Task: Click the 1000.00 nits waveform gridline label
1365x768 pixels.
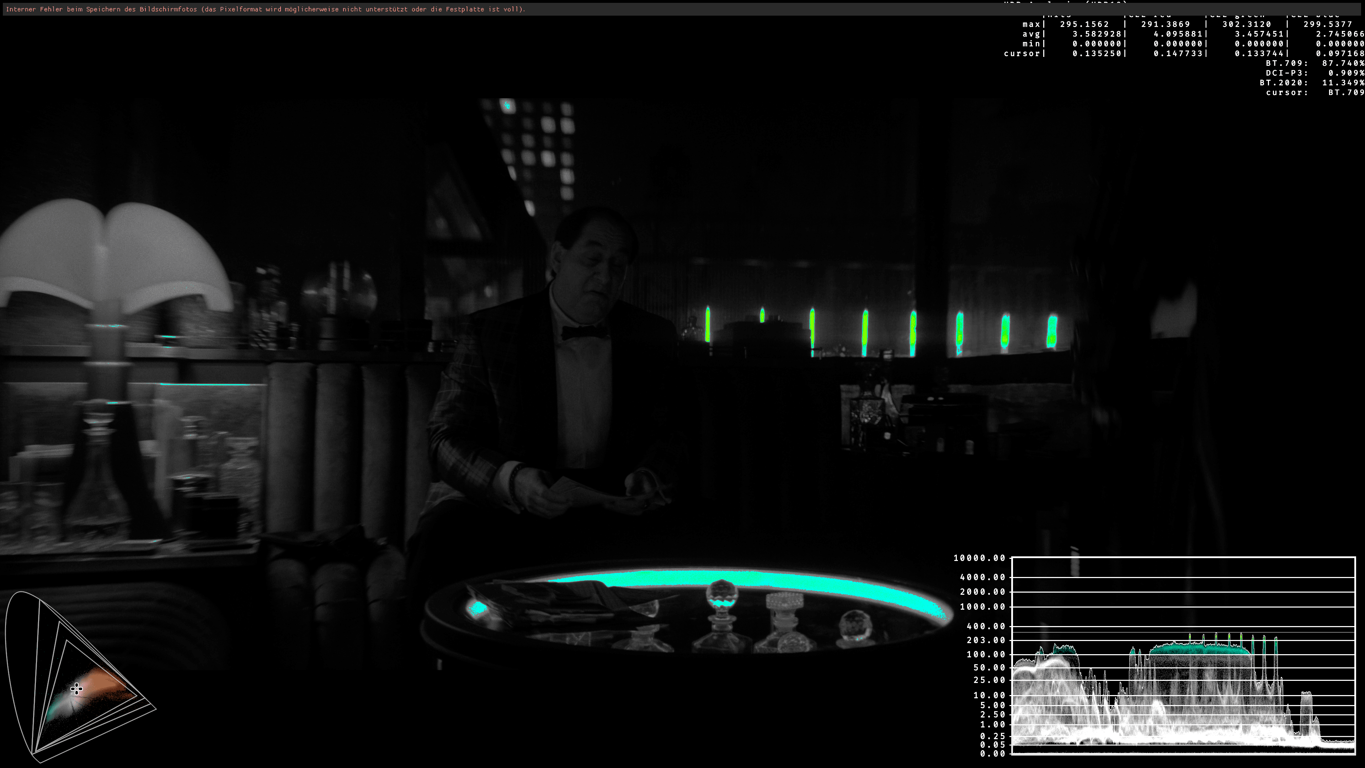Action: (x=982, y=607)
